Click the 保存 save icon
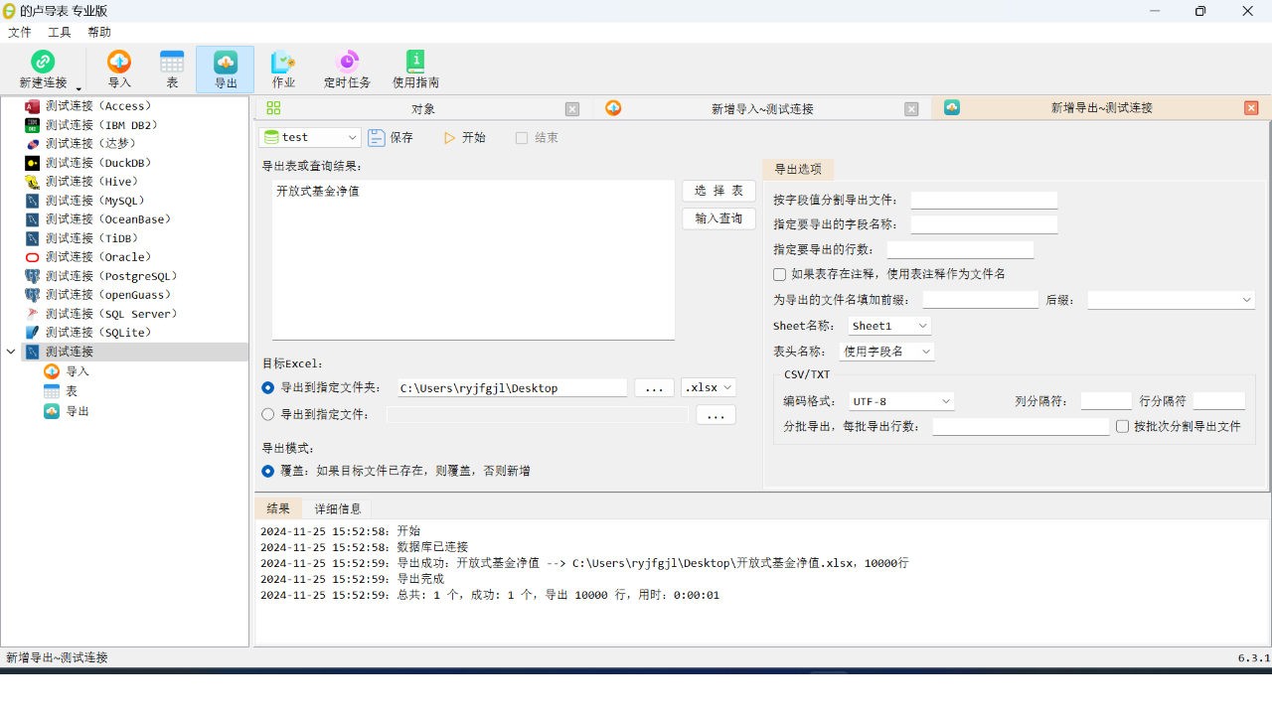This screenshot has height=715, width=1272. point(377,138)
